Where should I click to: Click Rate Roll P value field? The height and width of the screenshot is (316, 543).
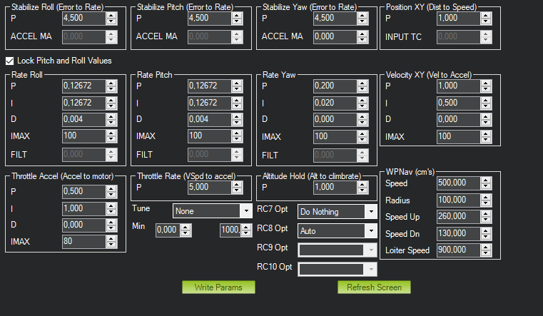[83, 86]
